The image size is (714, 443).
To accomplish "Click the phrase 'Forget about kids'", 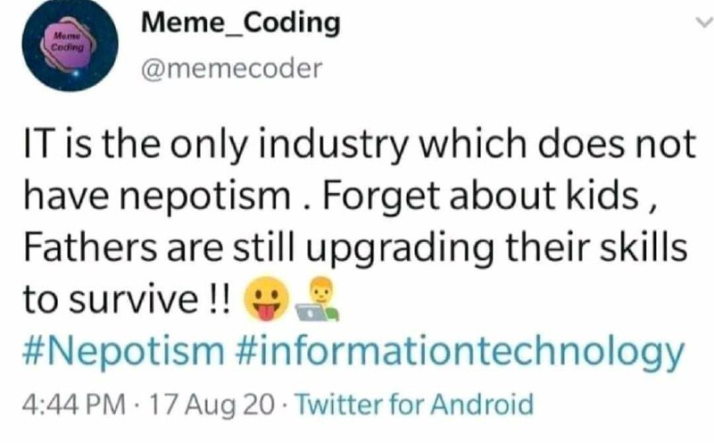I will [x=481, y=196].
